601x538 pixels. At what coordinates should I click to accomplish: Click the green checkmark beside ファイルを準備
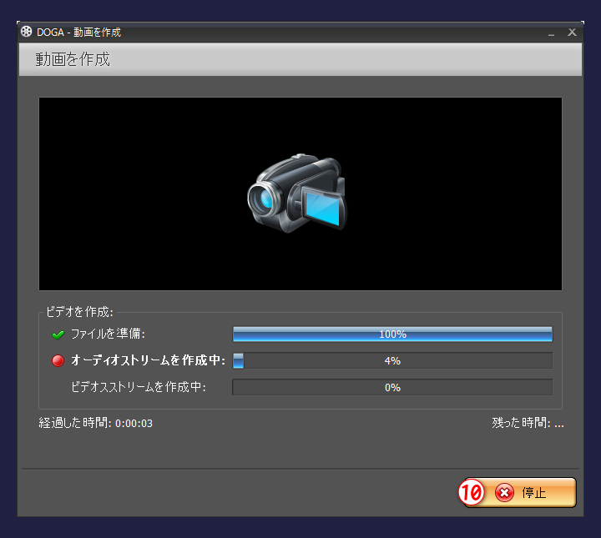pyautogui.click(x=58, y=334)
